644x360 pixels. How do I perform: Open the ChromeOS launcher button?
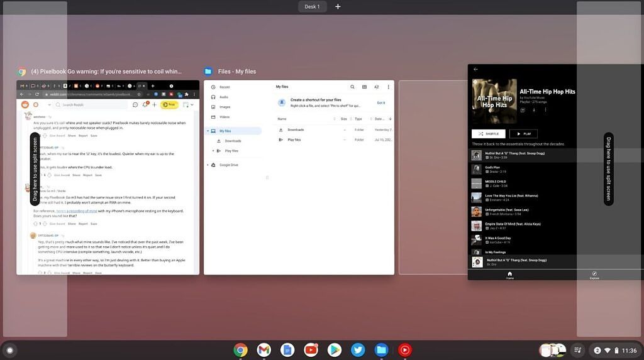tap(10, 350)
